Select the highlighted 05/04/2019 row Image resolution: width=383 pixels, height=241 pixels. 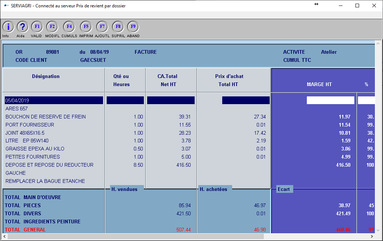54,100
